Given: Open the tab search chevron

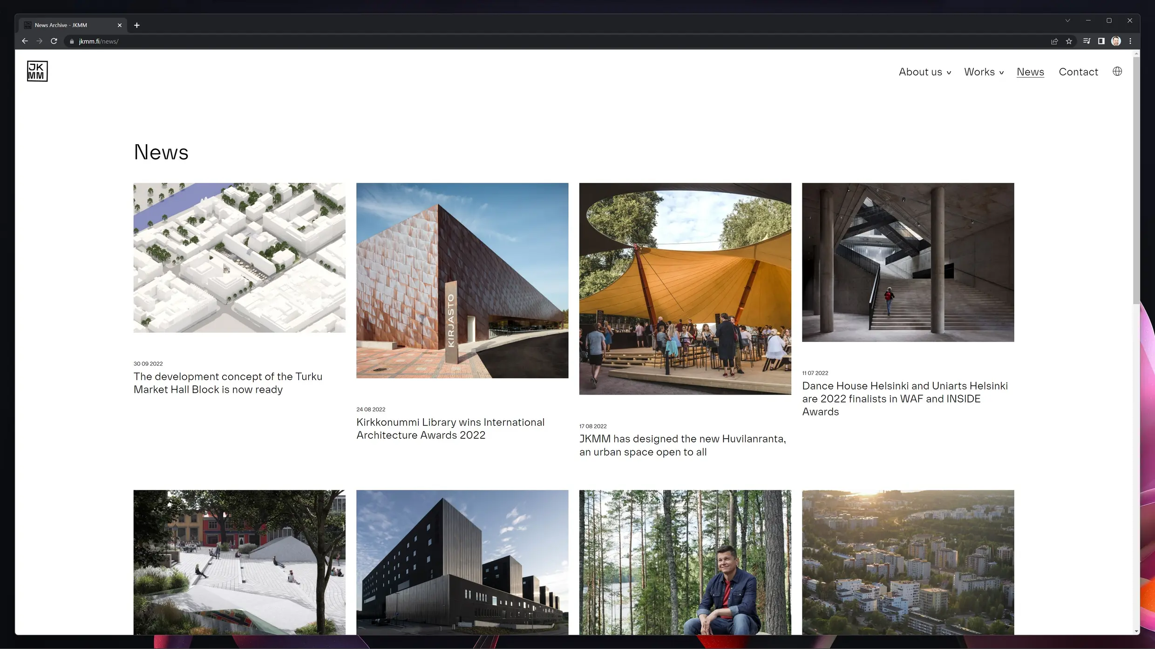Looking at the screenshot, I should click(1067, 20).
